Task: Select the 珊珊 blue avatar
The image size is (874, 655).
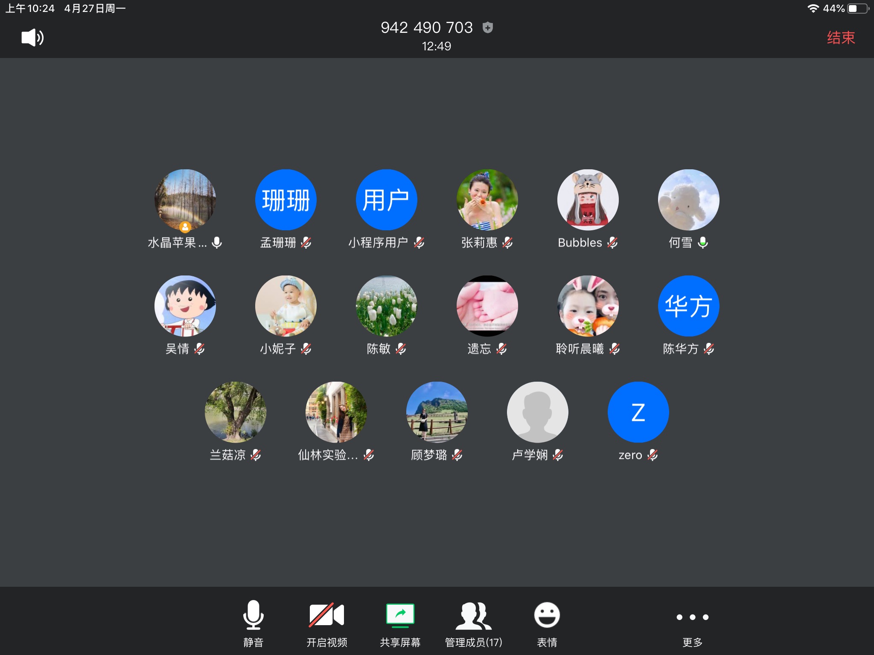Action: [x=286, y=200]
